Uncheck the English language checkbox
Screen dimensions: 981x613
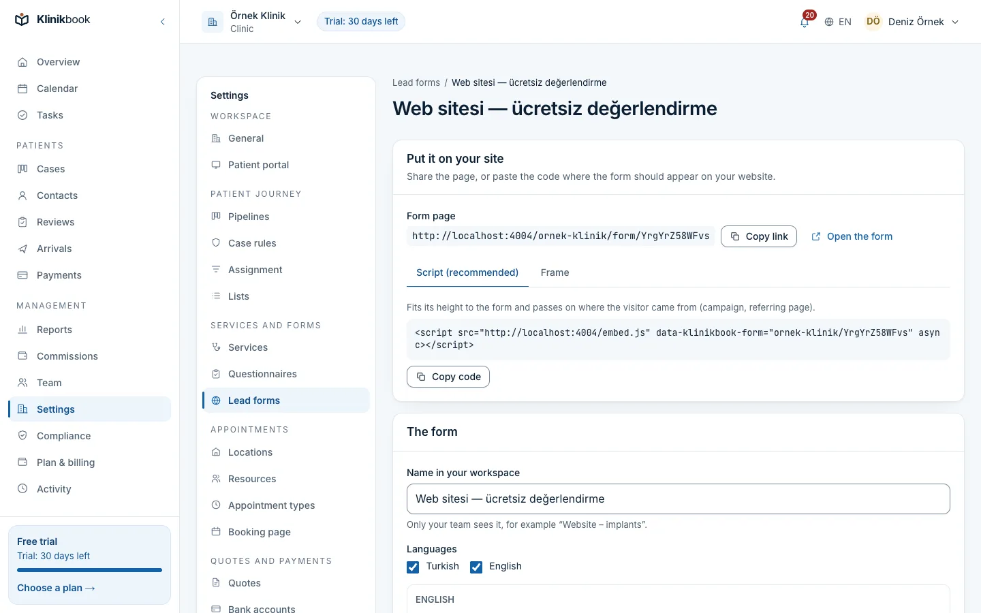tap(476, 567)
